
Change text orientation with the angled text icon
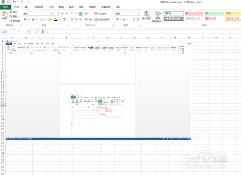point(86,13)
